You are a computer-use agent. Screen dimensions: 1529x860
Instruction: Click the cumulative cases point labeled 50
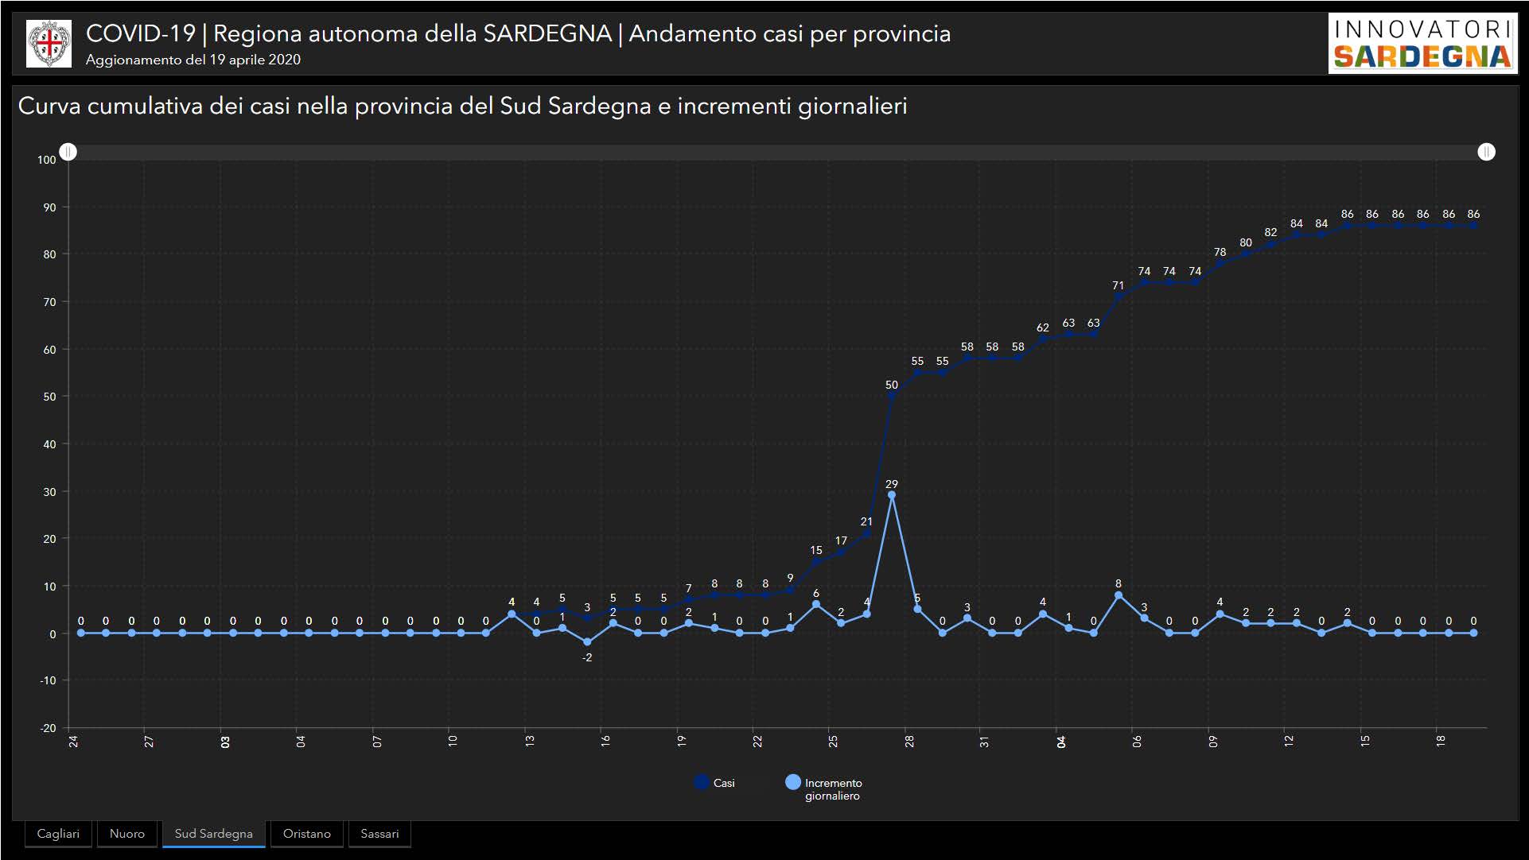pyautogui.click(x=892, y=396)
